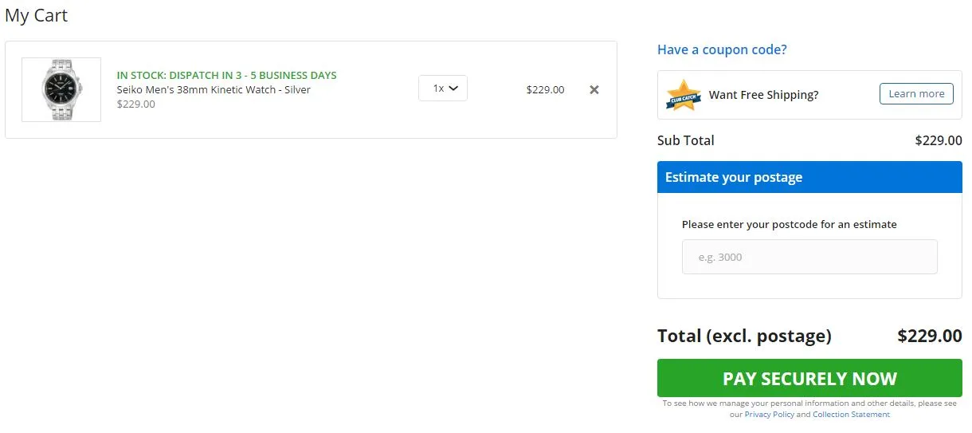Focus the postcode estimate input field
This screenshot has height=433, width=972.
[x=809, y=257]
